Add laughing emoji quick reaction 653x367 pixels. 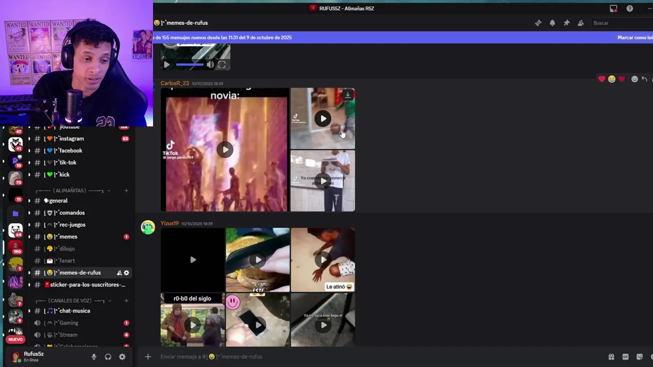pyautogui.click(x=612, y=79)
